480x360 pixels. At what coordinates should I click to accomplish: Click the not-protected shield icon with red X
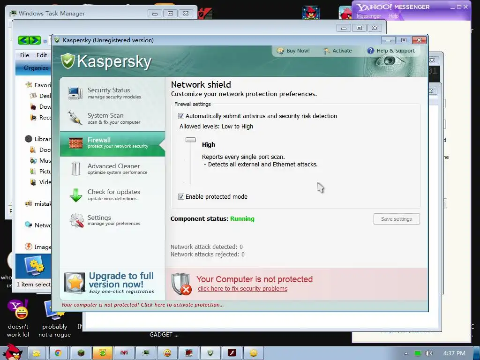181,284
